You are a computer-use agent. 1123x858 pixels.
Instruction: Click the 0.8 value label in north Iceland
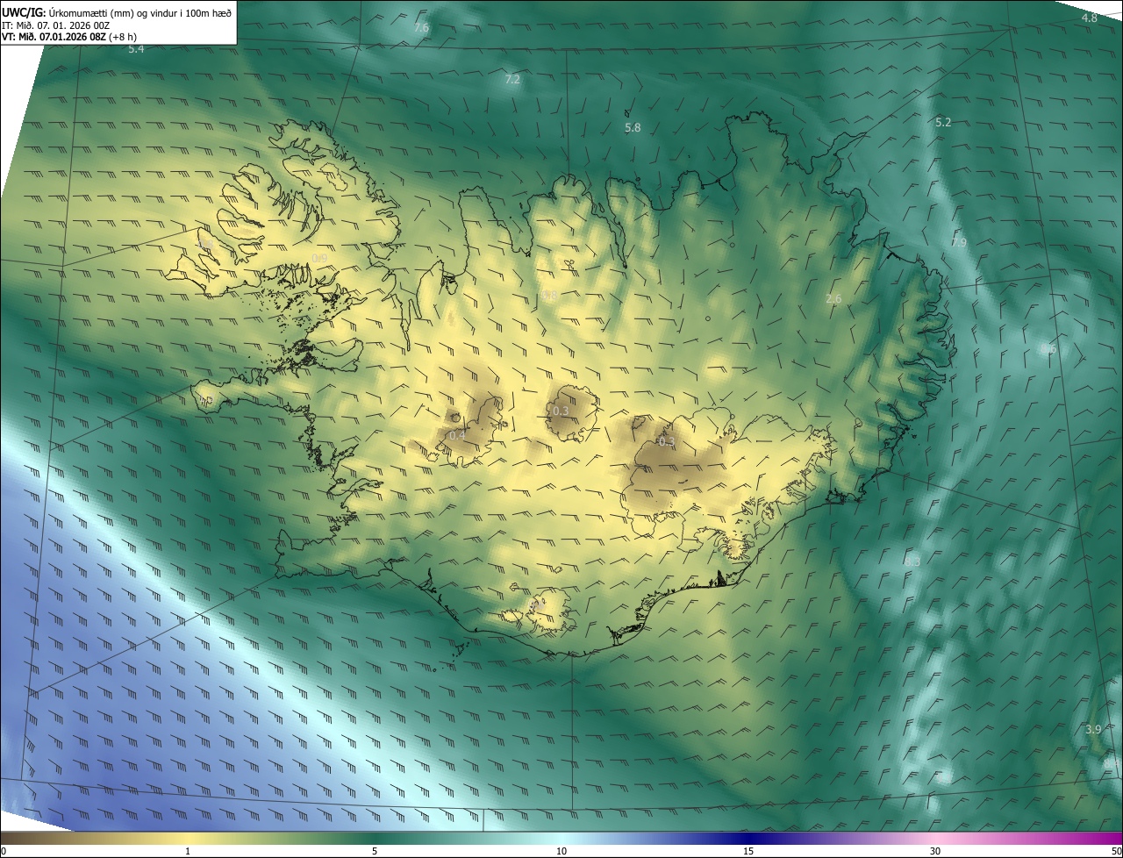tap(550, 296)
